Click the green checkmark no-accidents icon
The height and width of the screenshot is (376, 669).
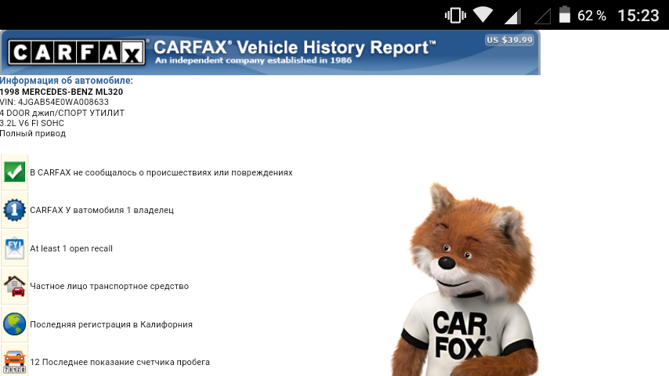[14, 172]
